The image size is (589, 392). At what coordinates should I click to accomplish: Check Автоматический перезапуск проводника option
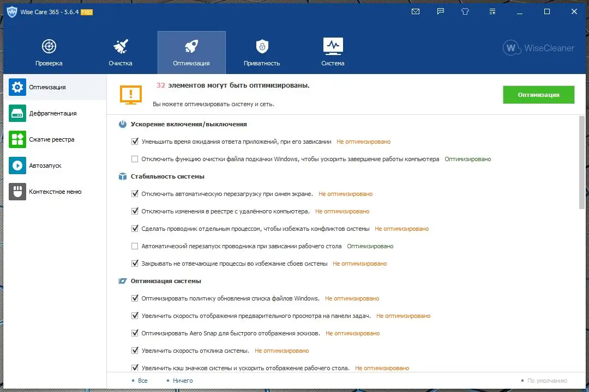tap(134, 246)
